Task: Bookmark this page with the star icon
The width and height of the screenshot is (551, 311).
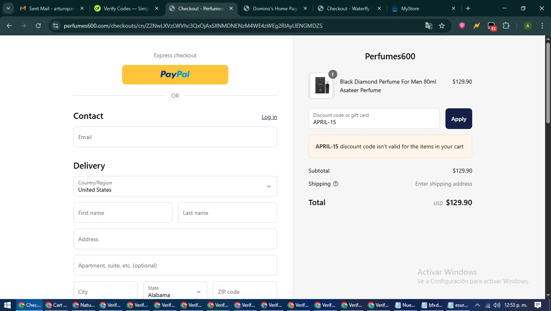Action: 442,26
